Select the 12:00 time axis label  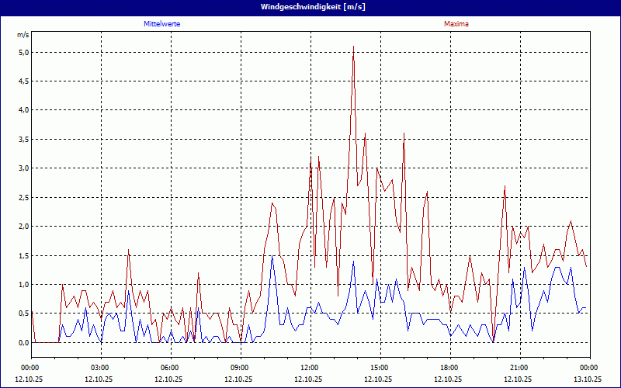click(310, 368)
